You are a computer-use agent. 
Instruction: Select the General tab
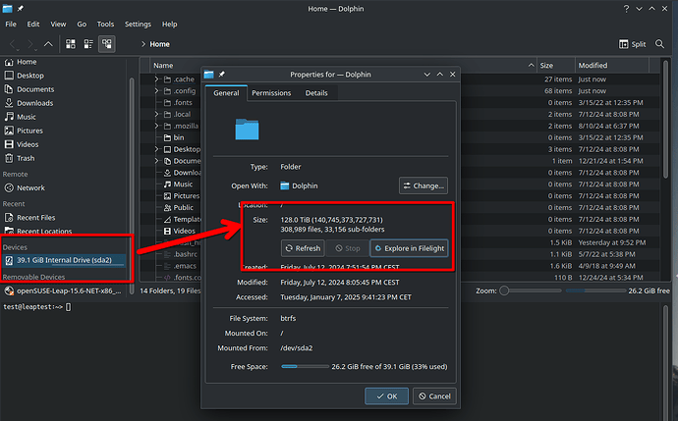click(226, 93)
